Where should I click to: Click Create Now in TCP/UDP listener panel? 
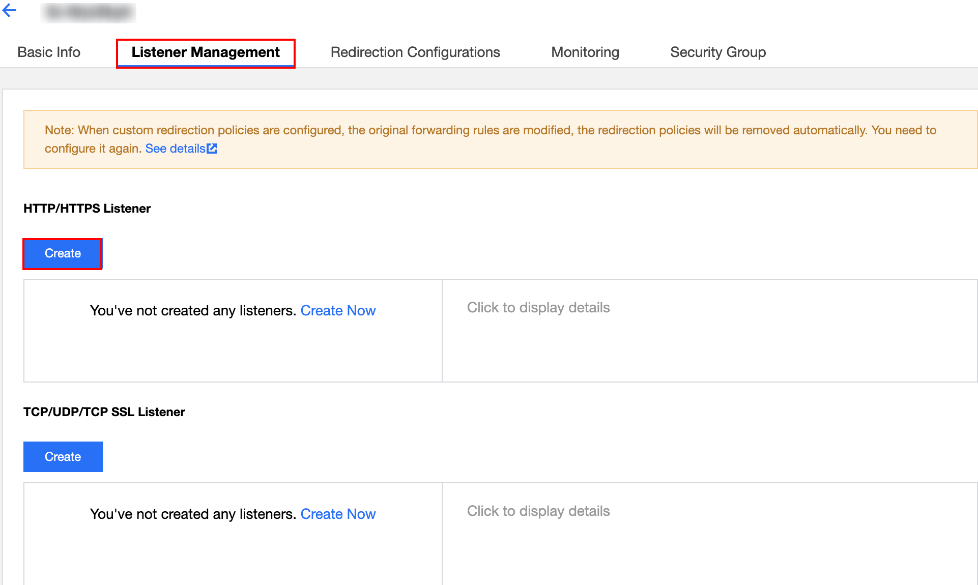[338, 514]
